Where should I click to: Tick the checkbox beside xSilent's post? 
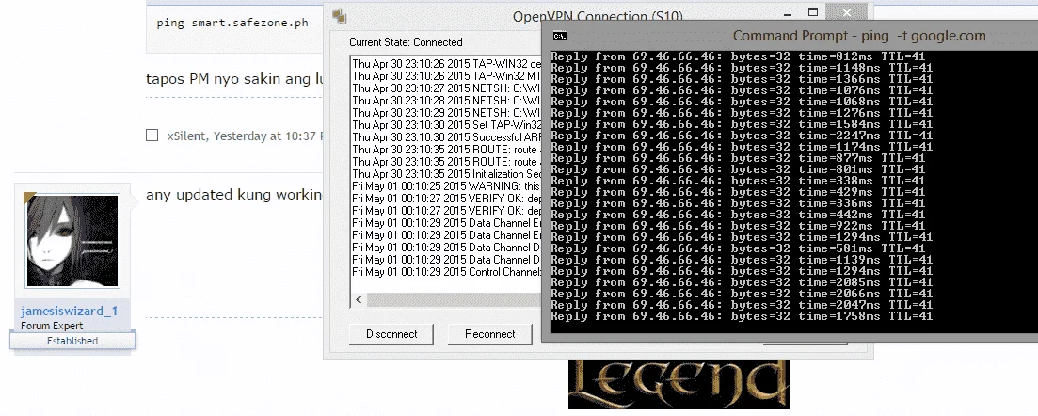pyautogui.click(x=152, y=136)
